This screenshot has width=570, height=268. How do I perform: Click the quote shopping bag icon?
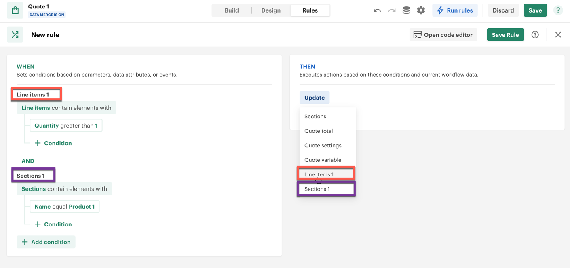pos(15,10)
